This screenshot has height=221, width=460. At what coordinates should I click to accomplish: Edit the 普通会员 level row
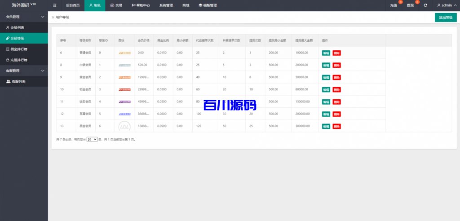[326, 53]
